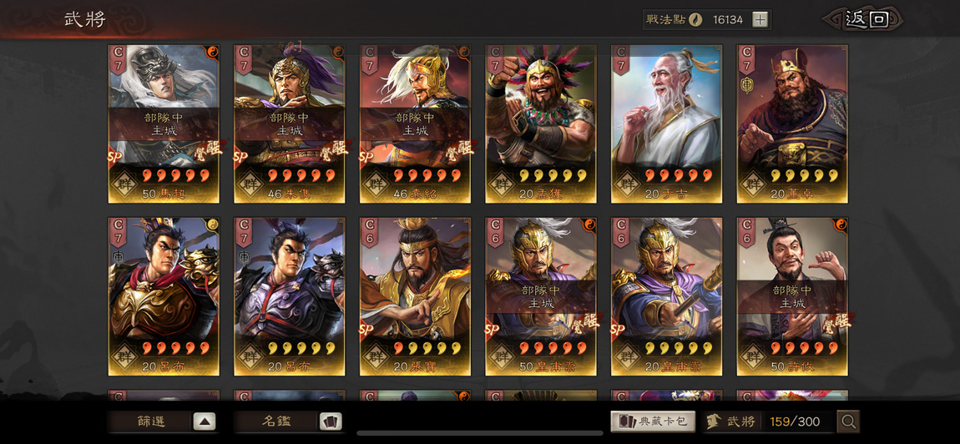Click the plus icon beside 戰法點 16134

click(760, 19)
